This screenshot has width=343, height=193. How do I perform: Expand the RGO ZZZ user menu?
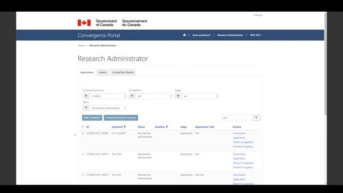point(256,35)
